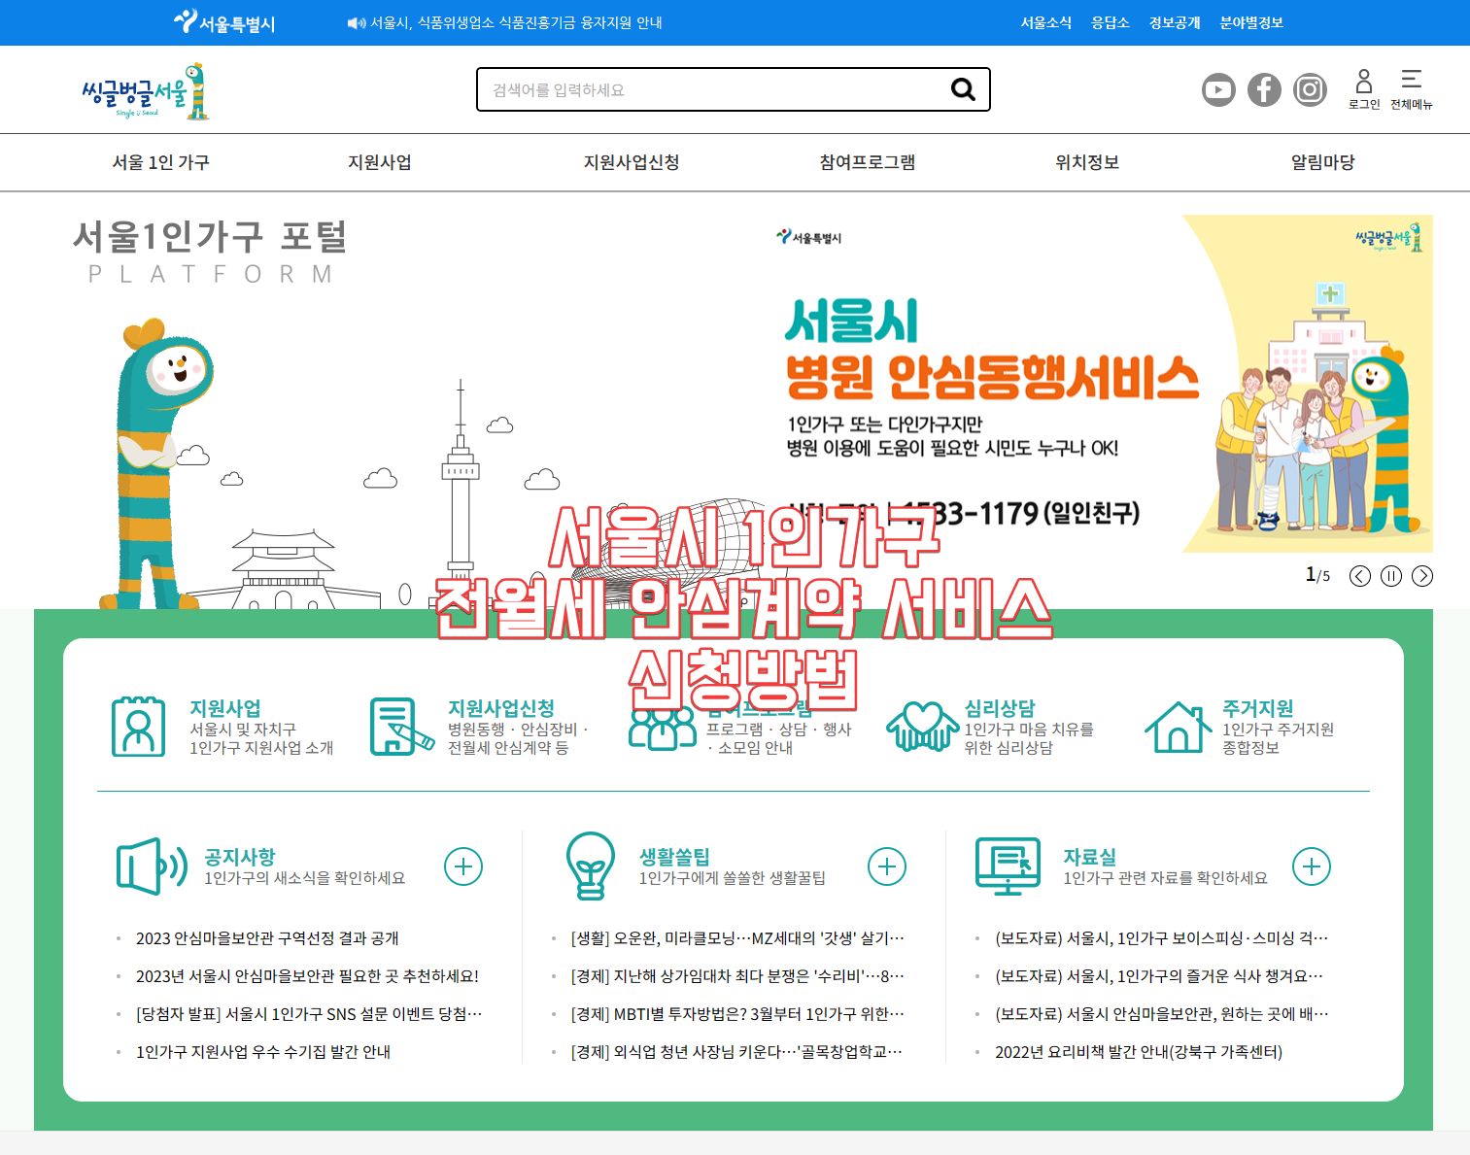
Task: Click the 서울소식 top link
Action: pyautogui.click(x=1046, y=22)
